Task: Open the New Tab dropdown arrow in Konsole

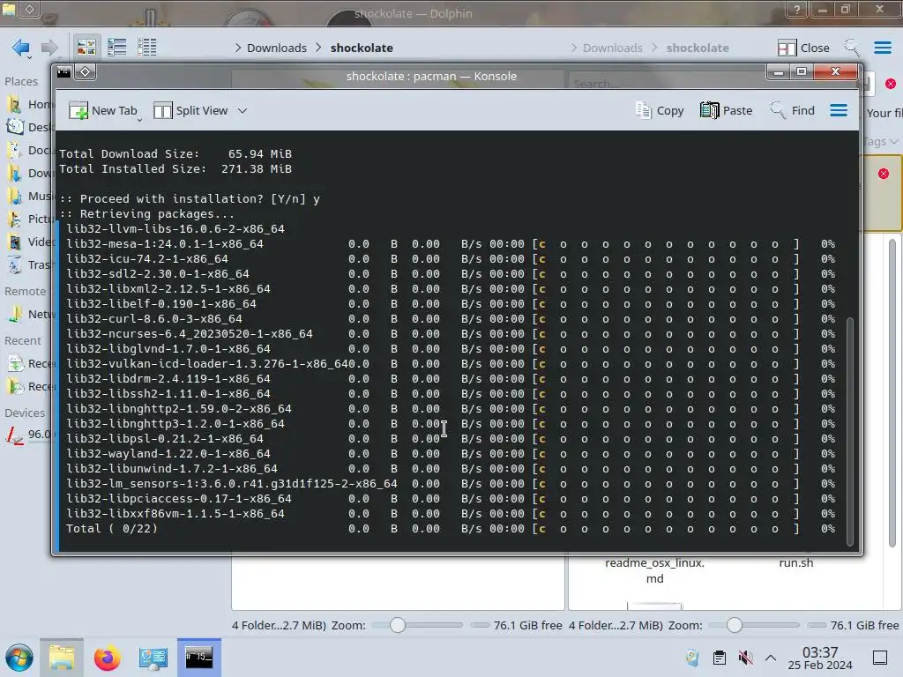Action: (139, 120)
